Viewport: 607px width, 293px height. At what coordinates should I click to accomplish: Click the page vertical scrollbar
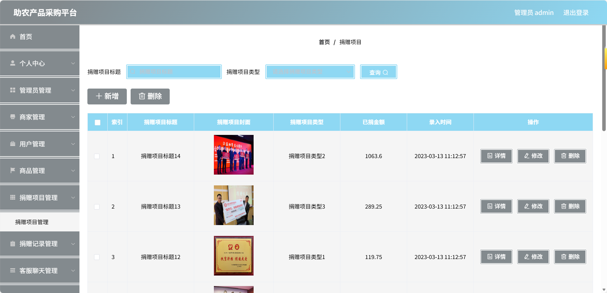click(604, 78)
